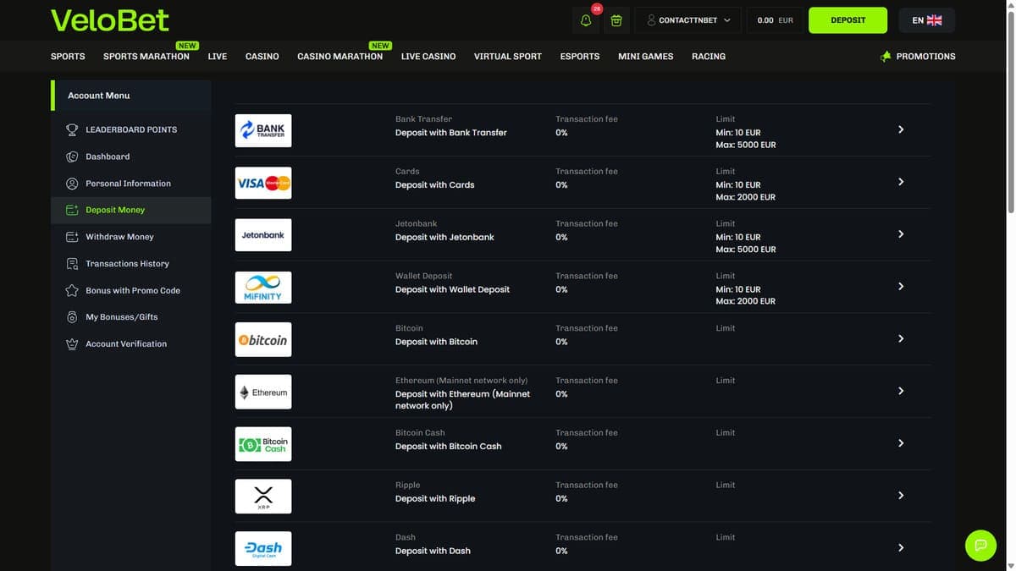Click Deposit with Ripple text

(435, 499)
